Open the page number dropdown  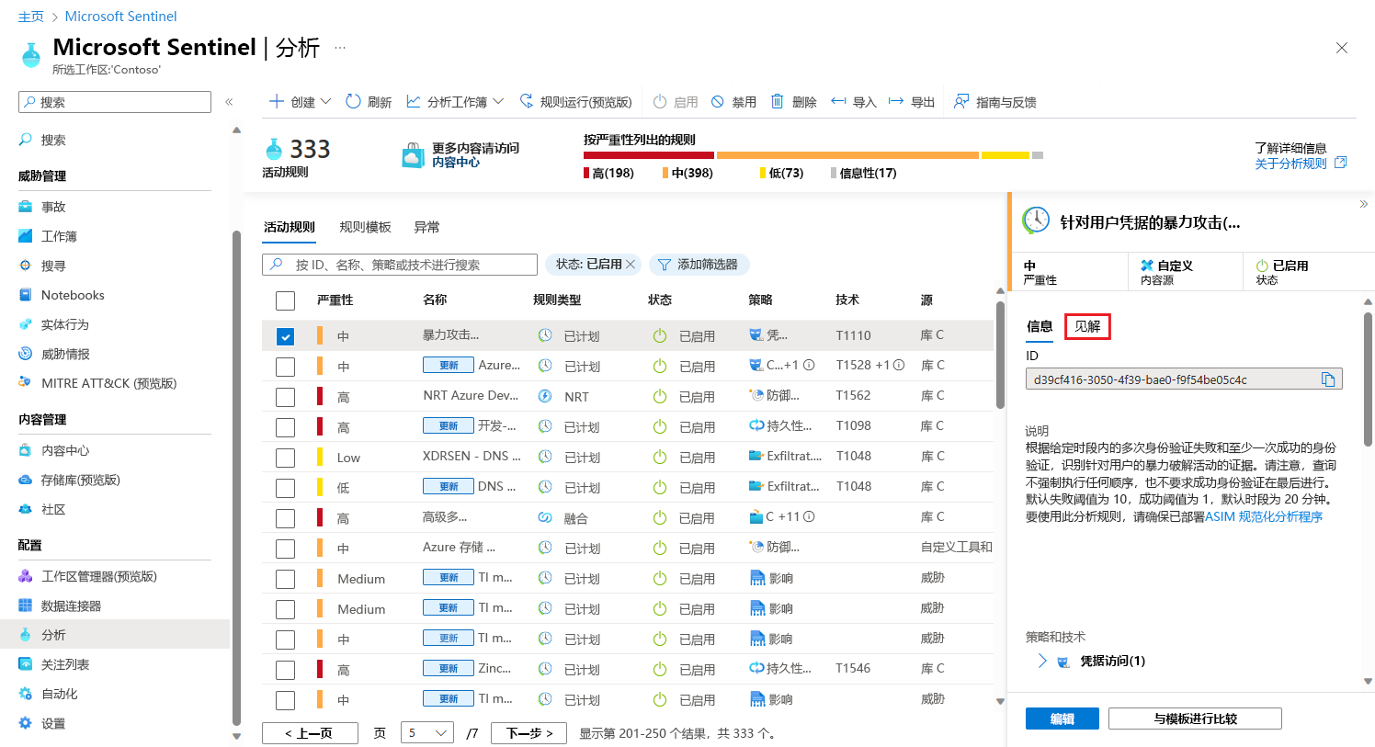tap(428, 733)
